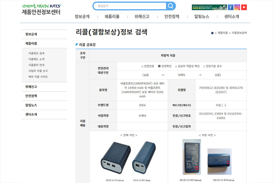Toggle the 안전인증 checkbox

pos(142,66)
